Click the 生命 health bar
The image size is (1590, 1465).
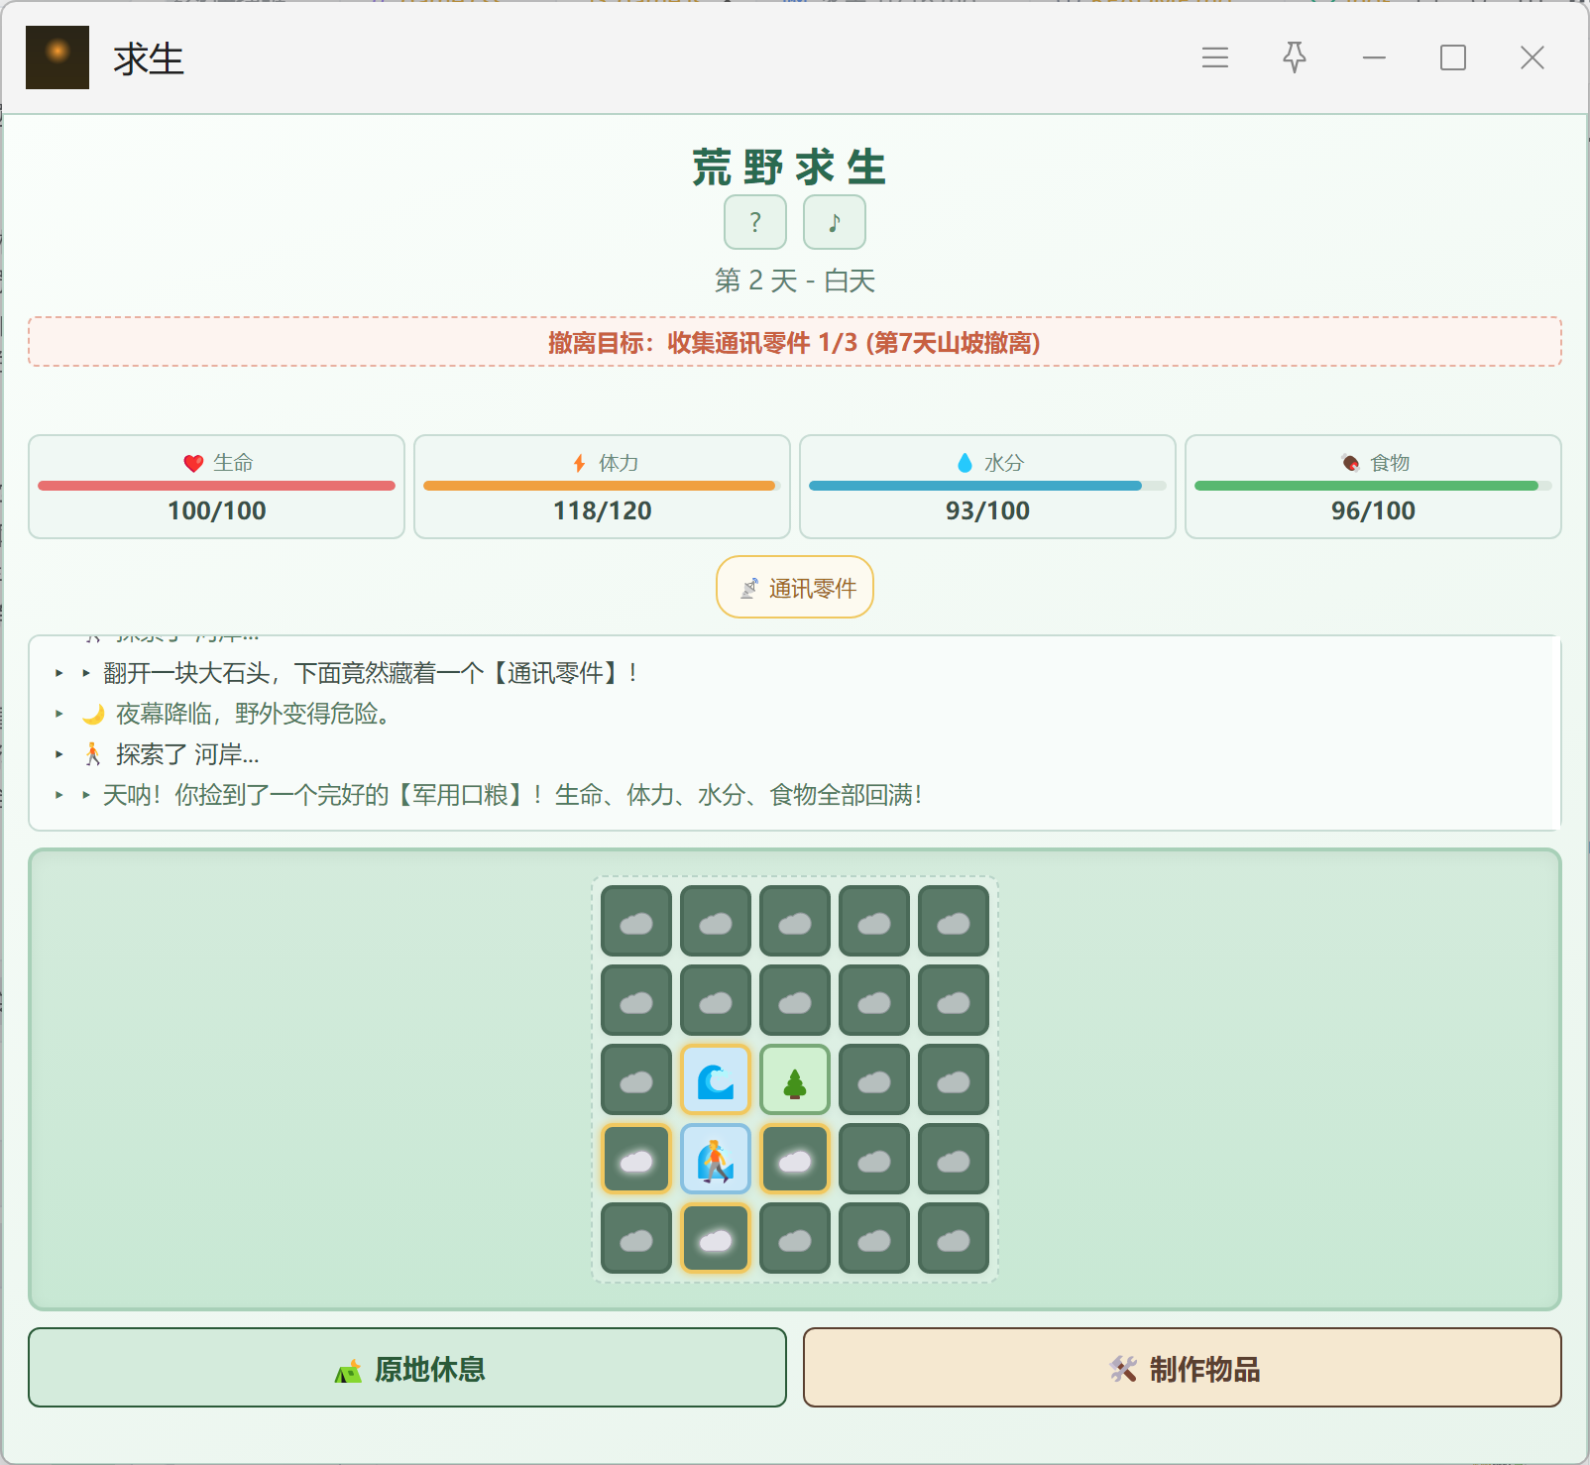tap(216, 486)
